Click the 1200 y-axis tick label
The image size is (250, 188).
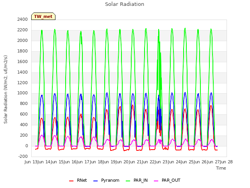pyautogui.click(x=23, y=83)
